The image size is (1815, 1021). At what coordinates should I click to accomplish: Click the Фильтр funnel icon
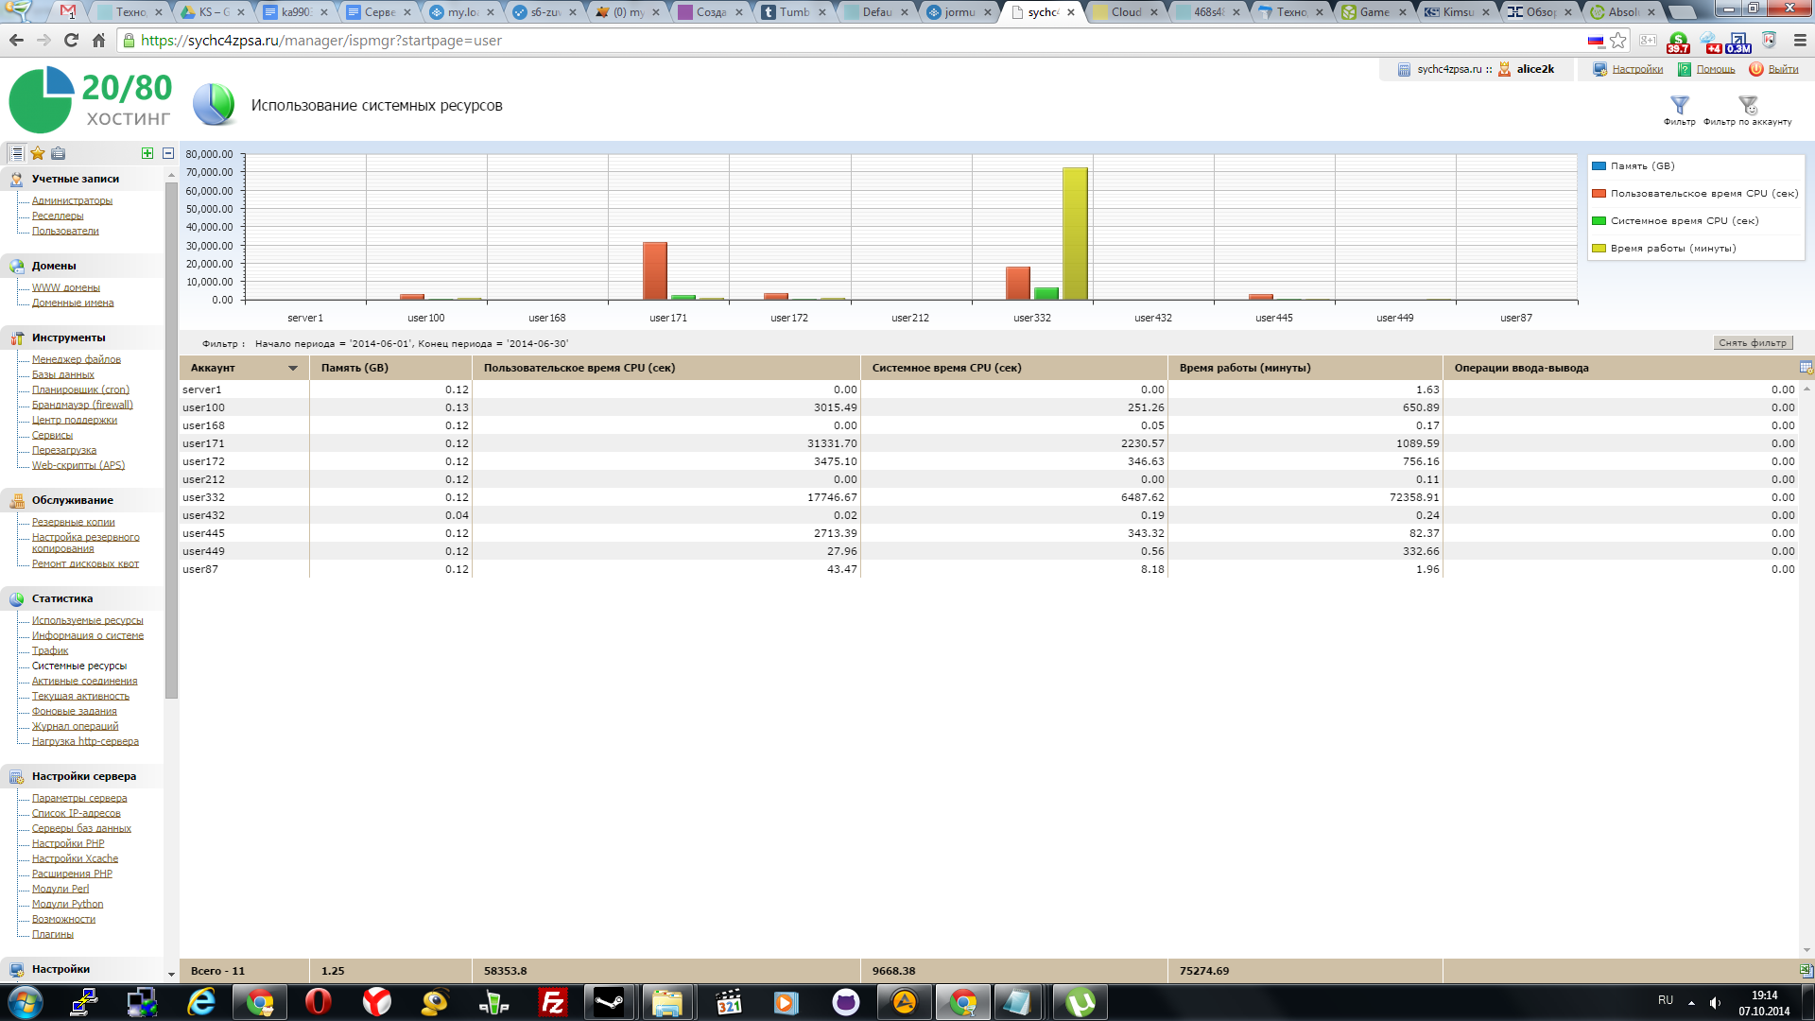coord(1679,105)
